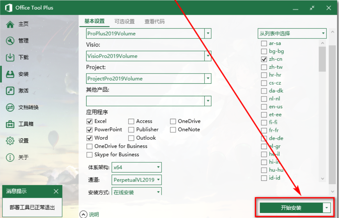This screenshot has width=339, height=218.
Task: Click the main panel scroll-down arrow
Action: (x=332, y=191)
